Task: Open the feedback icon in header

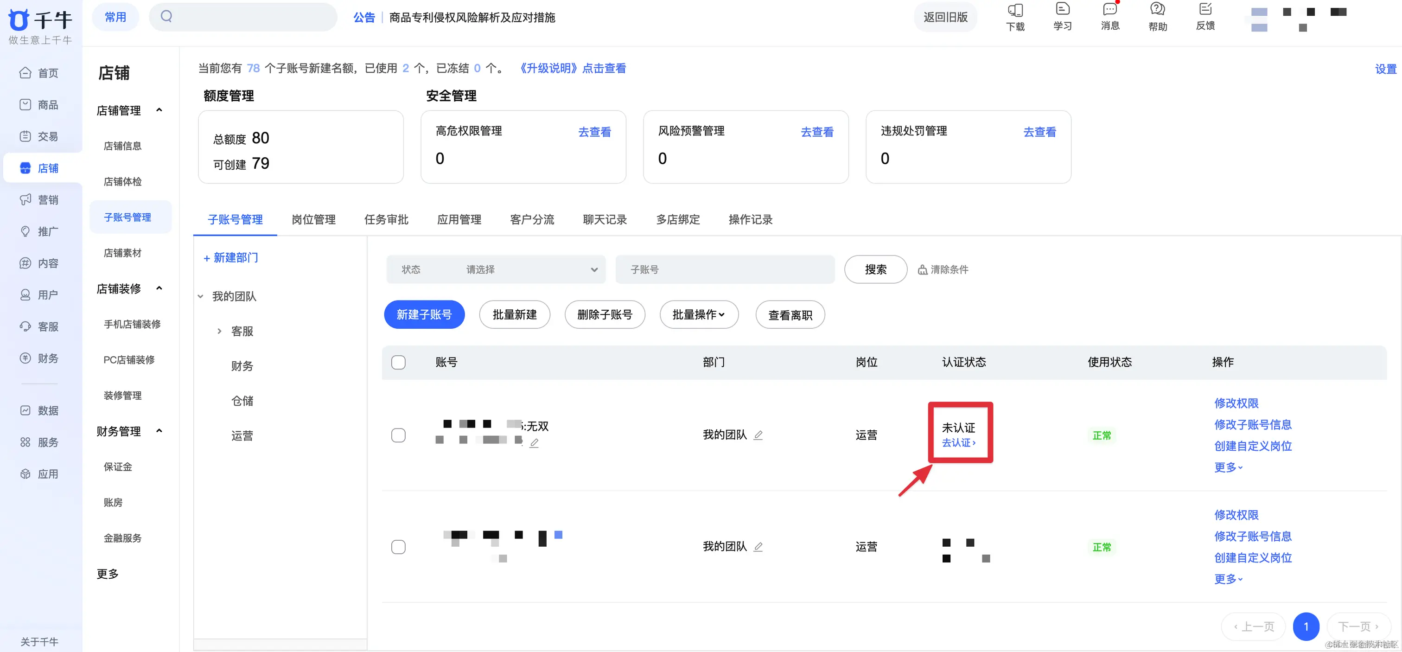Action: point(1205,10)
